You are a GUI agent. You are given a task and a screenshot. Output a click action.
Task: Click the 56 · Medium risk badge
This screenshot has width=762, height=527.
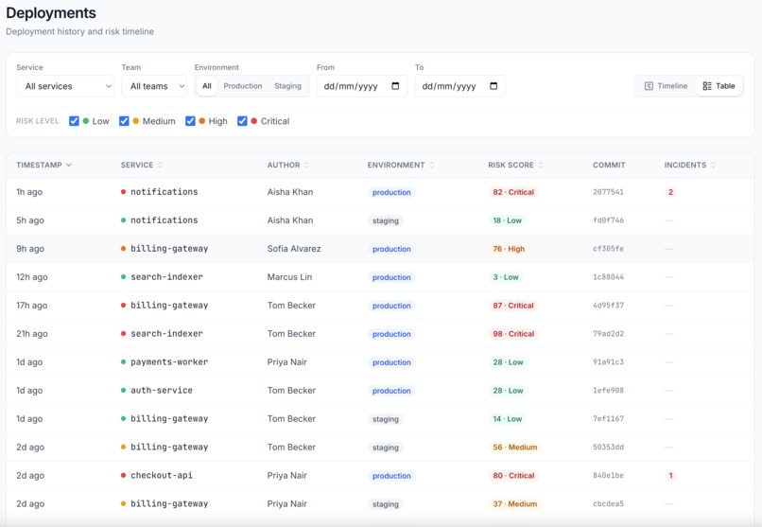click(x=514, y=448)
